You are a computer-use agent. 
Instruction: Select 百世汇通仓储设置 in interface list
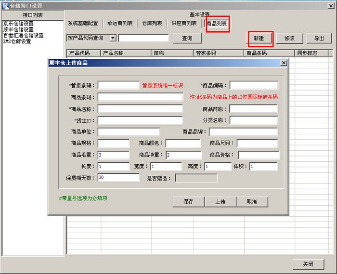(24, 35)
